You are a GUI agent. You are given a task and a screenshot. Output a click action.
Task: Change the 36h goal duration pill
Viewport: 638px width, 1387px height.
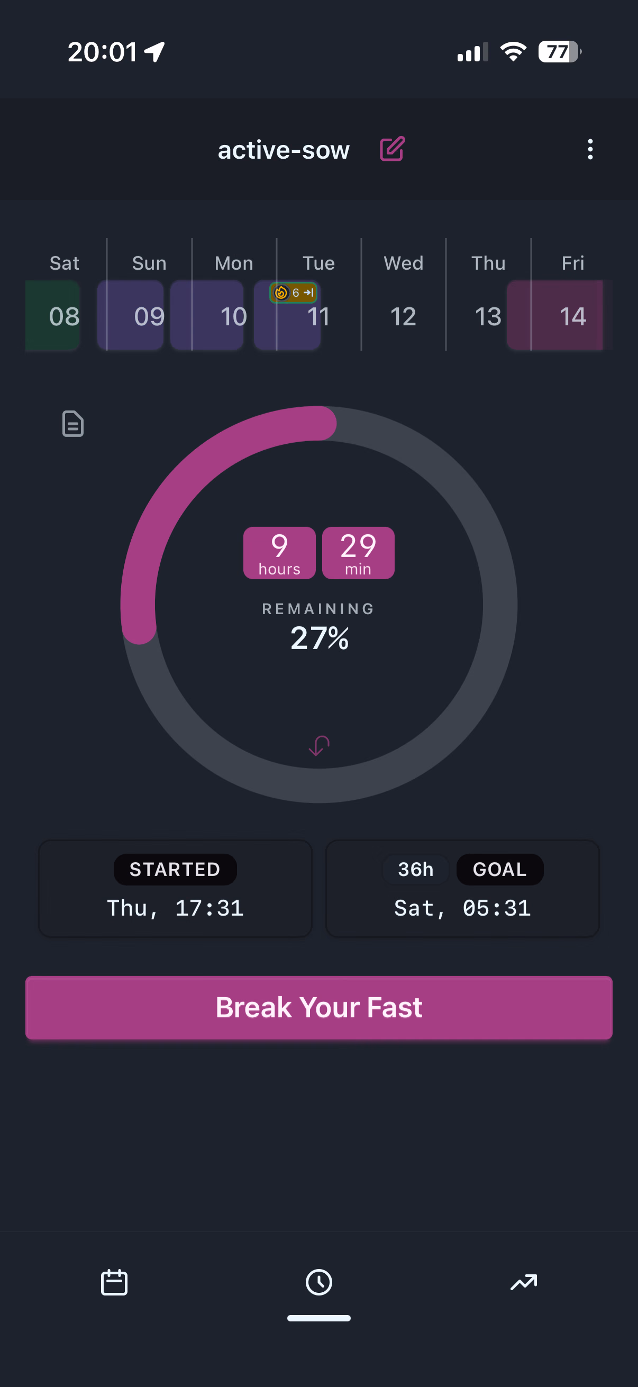coord(415,869)
